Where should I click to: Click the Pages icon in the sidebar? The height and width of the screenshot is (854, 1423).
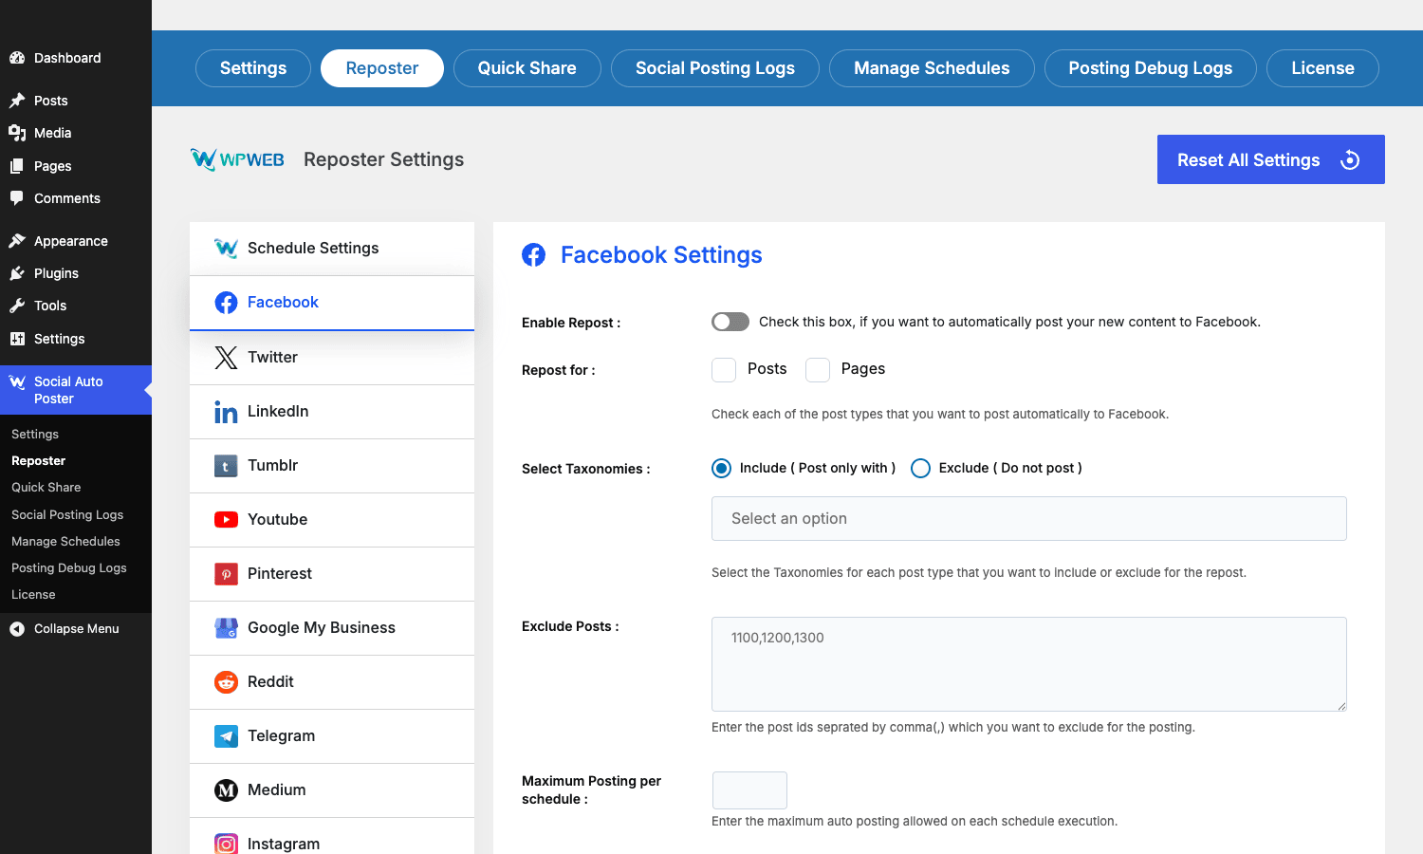[x=17, y=166]
